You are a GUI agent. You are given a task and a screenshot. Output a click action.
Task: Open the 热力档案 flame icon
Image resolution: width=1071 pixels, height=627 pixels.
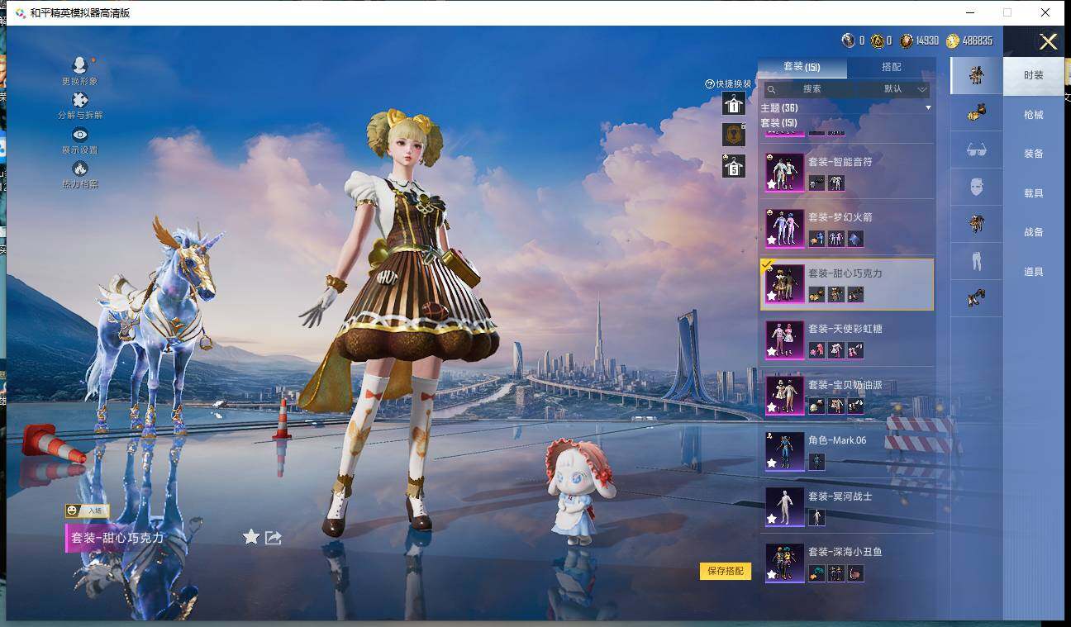pos(80,169)
